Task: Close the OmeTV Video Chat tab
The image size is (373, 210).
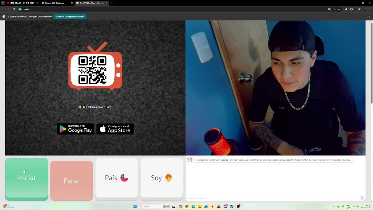Action: (107, 3)
